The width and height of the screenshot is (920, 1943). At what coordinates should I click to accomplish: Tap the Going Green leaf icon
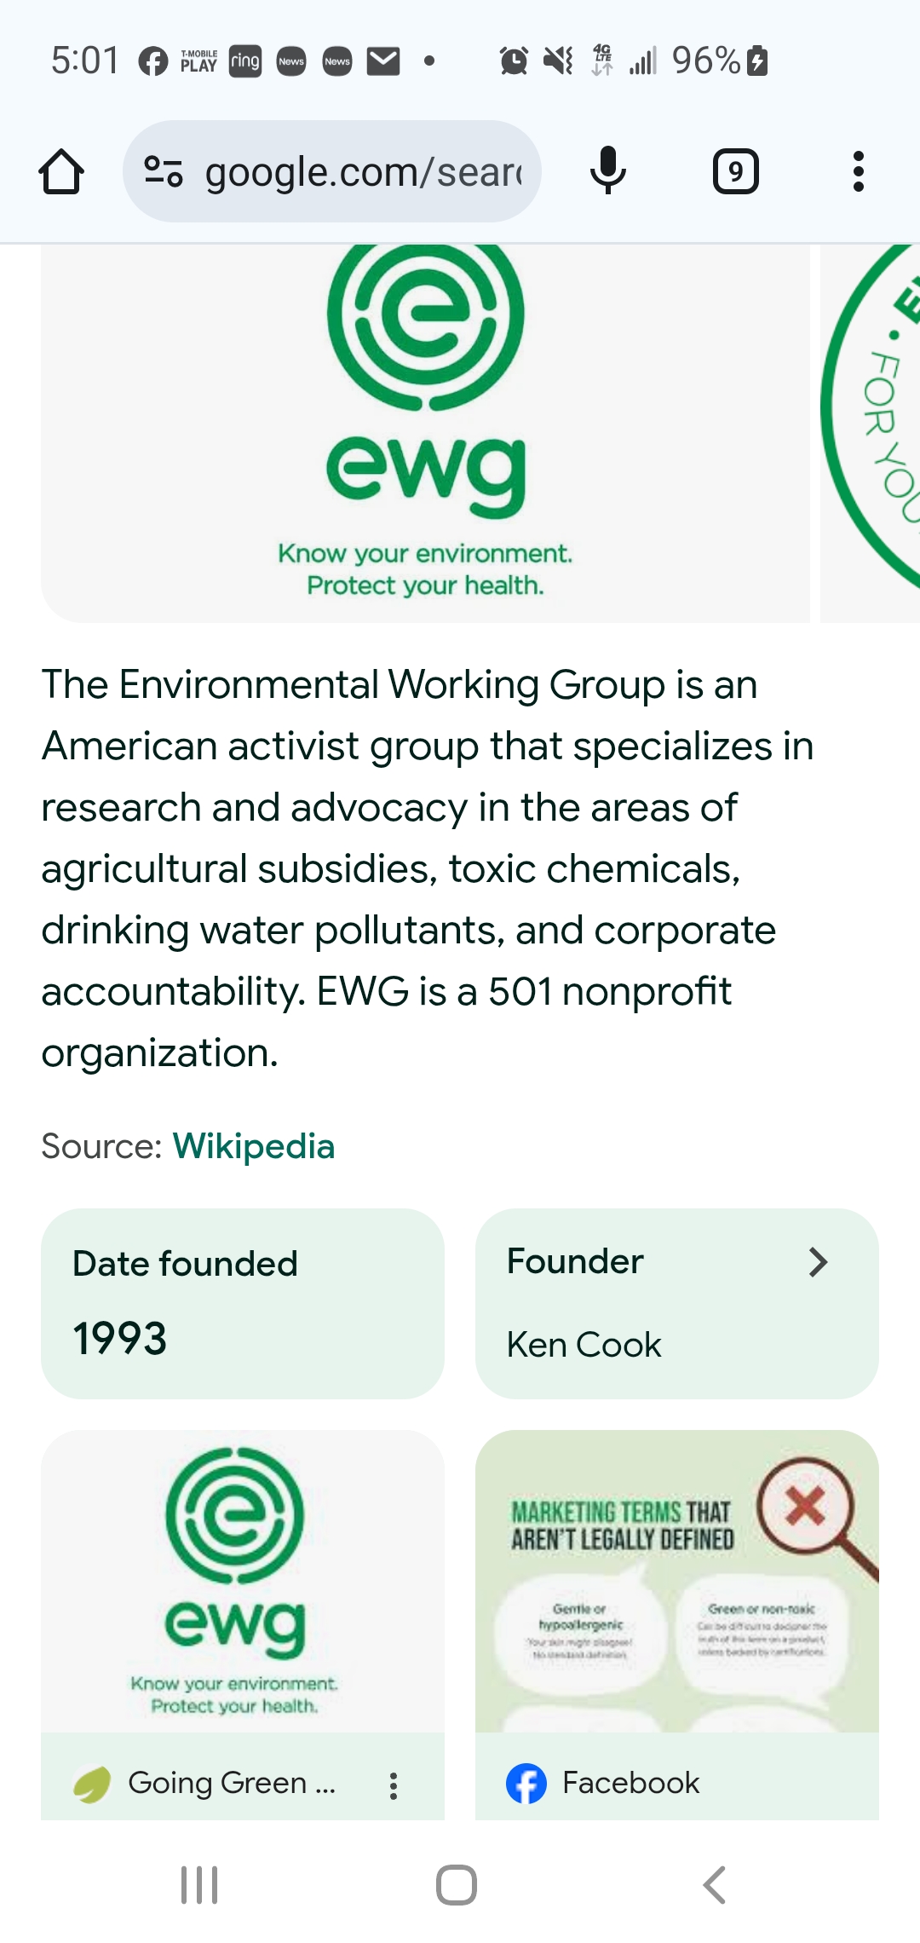tap(92, 1784)
